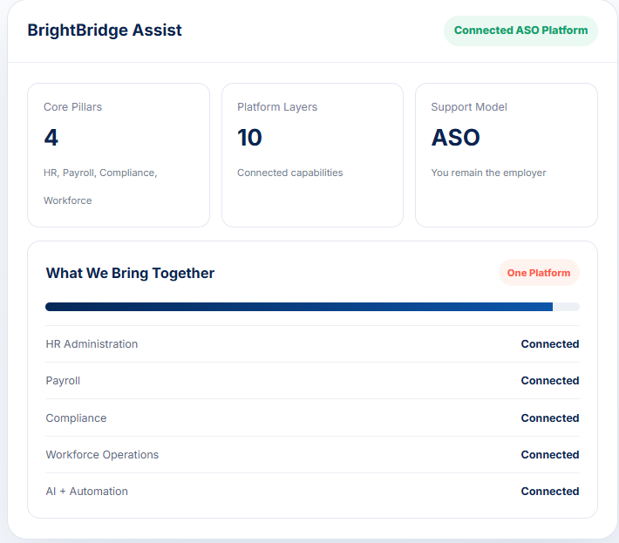Click the 'Connected capabilities' text
The image size is (619, 543).
[x=289, y=173]
